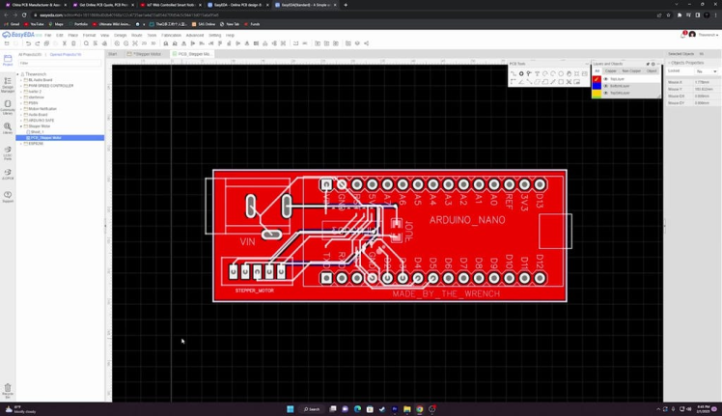Click the Undo icon in toolbar

(29, 43)
